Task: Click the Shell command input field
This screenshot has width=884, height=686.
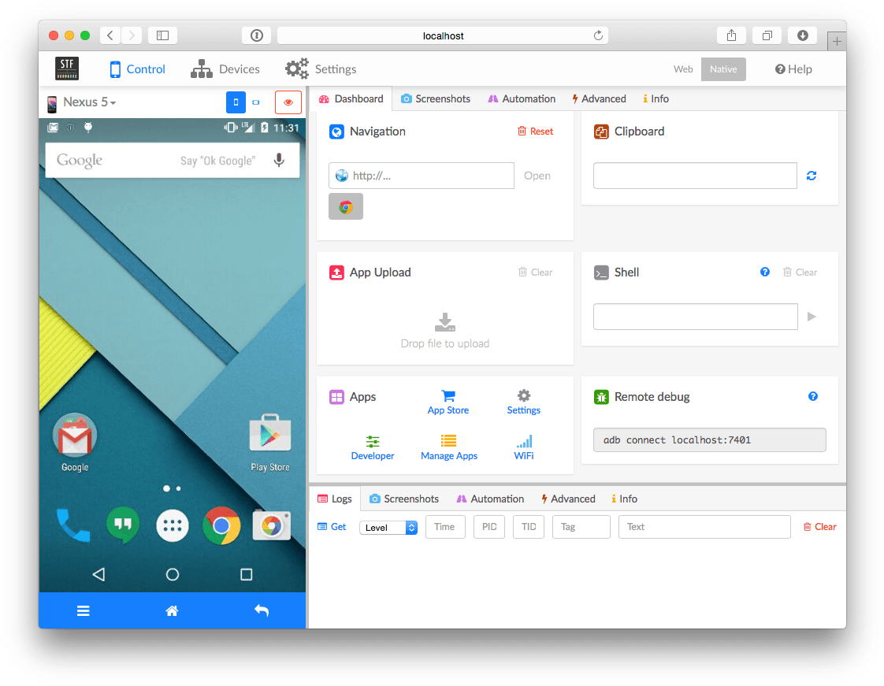Action: point(695,317)
